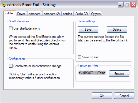The width and height of the screenshot is (138, 103).
Task: Confirm settings with the Ok button
Action: pyautogui.click(x=102, y=96)
